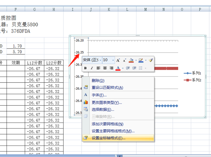The width and height of the screenshot is (211, 157).
Task: Click 添加次要网格线 menu entry
Action: [x=107, y=124]
